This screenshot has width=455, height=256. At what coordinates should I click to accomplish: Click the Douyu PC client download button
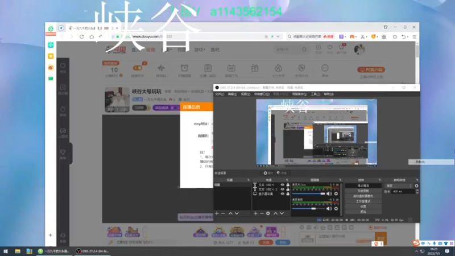(x=371, y=69)
